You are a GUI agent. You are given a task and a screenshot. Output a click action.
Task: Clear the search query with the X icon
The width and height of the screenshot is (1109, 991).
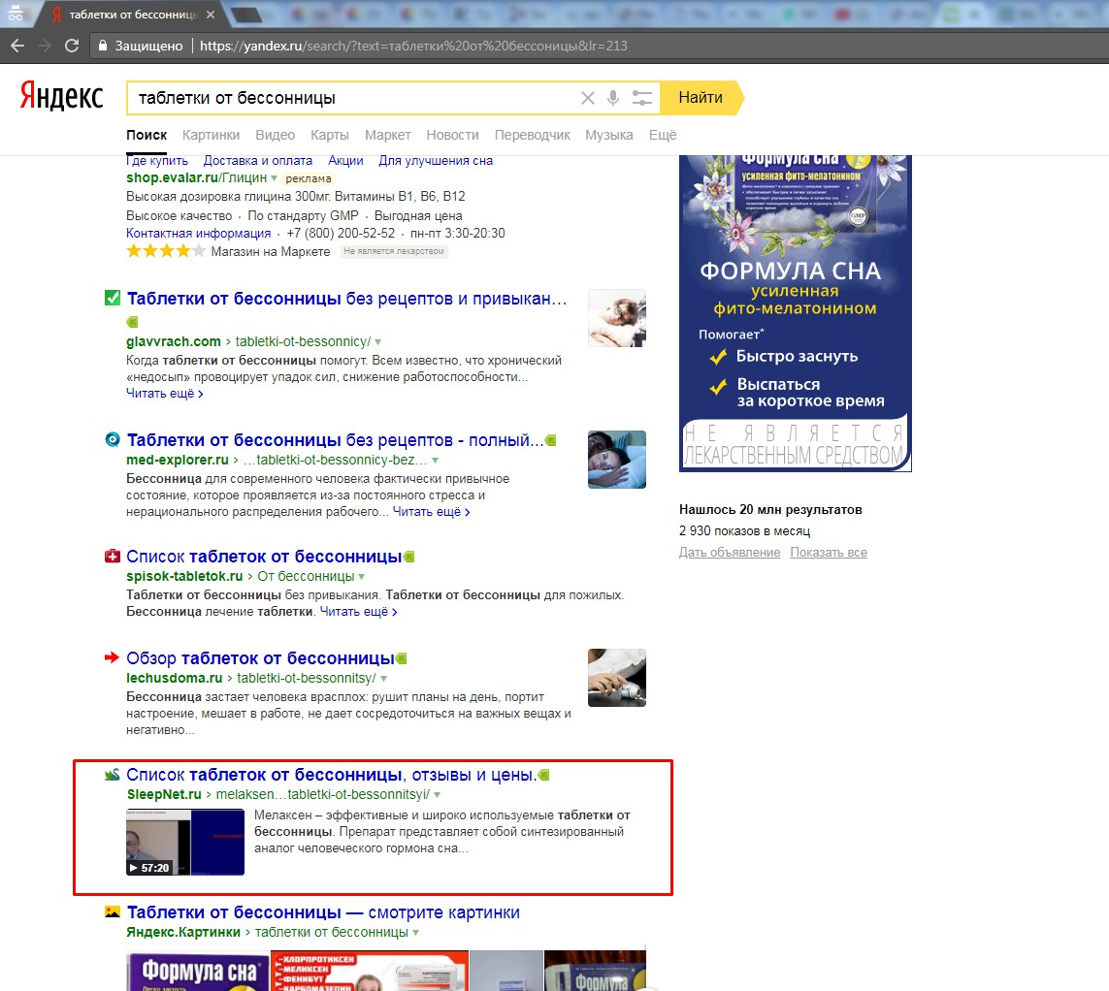[588, 98]
